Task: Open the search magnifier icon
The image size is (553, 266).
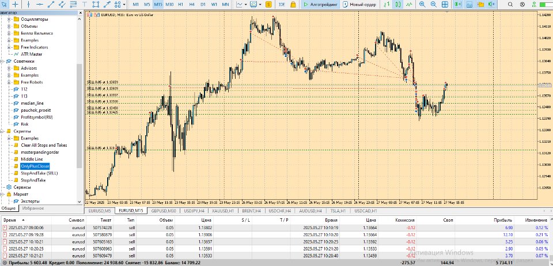Action: click(510, 4)
